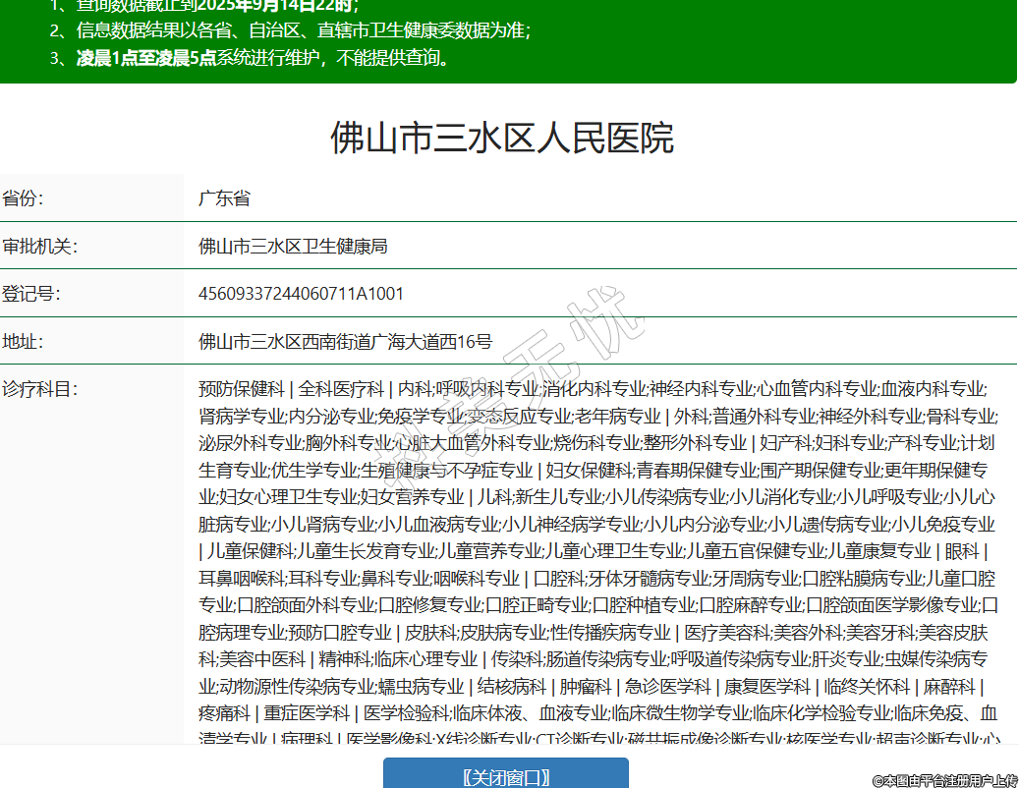Select the 诊疗科目 field label
Screen dimensions: 1019x788
point(39,389)
